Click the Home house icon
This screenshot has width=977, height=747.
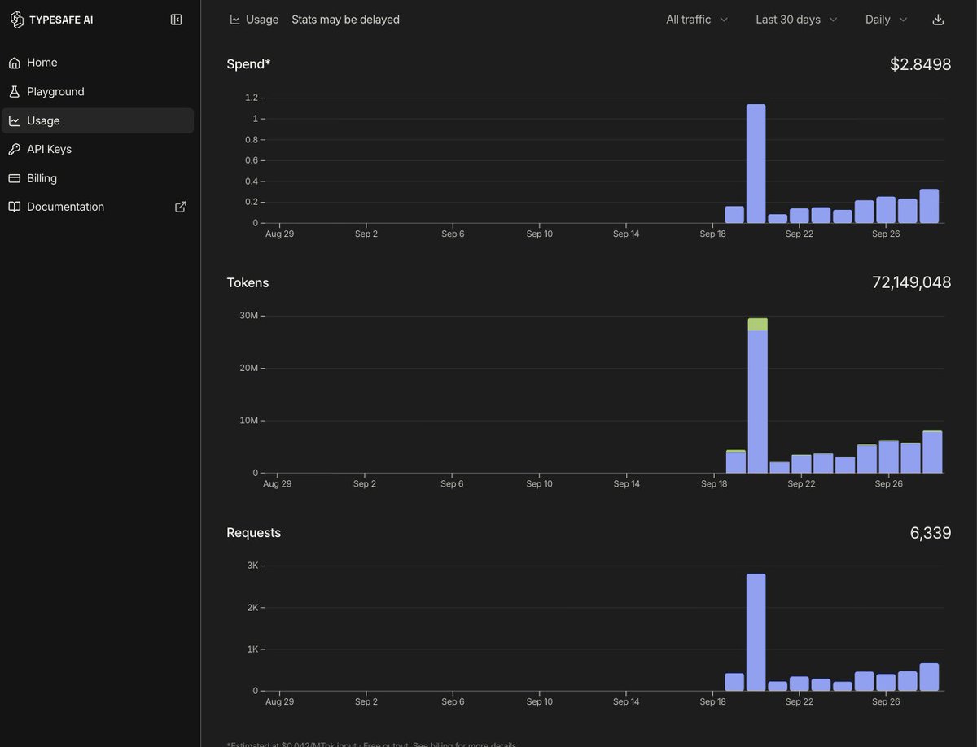click(15, 63)
